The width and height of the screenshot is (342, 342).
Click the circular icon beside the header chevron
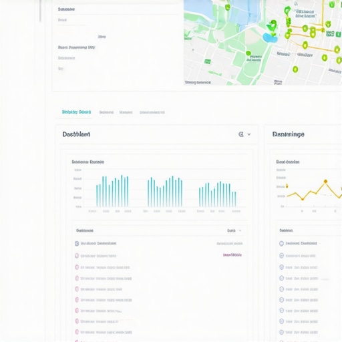241,134
